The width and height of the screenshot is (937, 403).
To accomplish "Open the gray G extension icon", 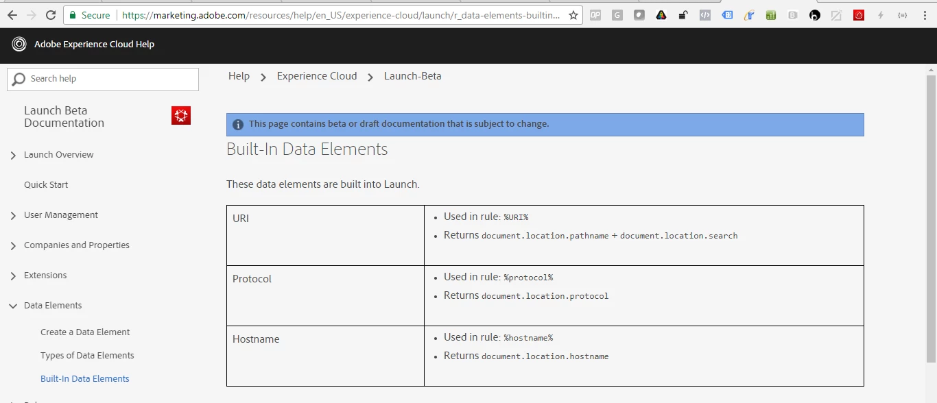I will tap(617, 15).
